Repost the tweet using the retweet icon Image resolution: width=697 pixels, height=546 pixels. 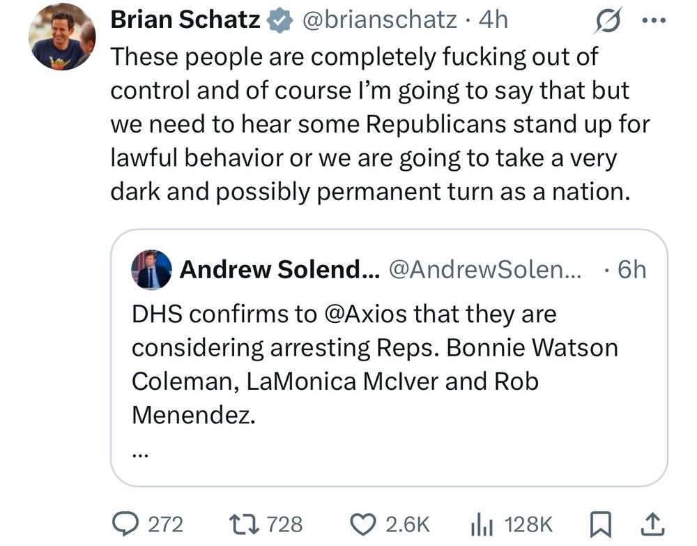tap(243, 524)
